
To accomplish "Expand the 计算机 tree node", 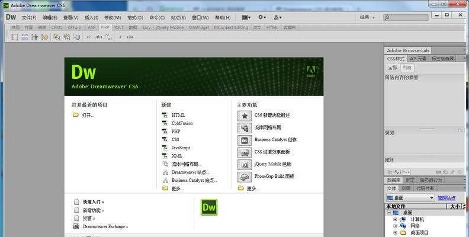I will (395, 219).
